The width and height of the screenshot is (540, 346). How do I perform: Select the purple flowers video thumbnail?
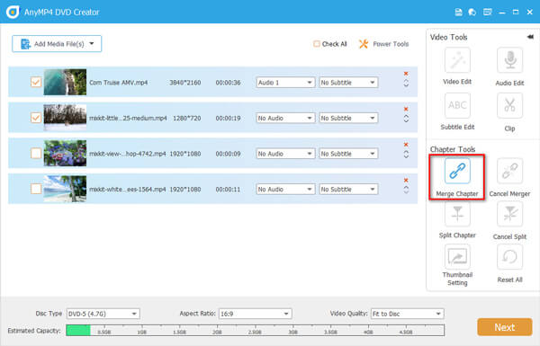(x=65, y=153)
